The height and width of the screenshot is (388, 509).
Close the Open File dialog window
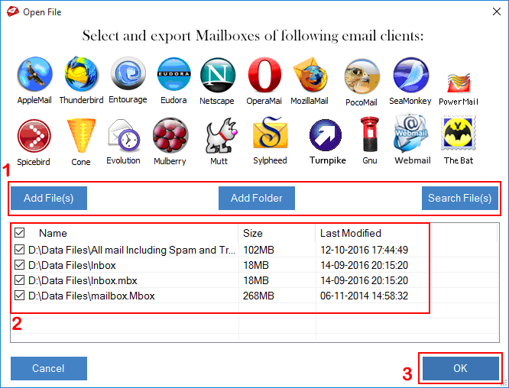coord(497,11)
